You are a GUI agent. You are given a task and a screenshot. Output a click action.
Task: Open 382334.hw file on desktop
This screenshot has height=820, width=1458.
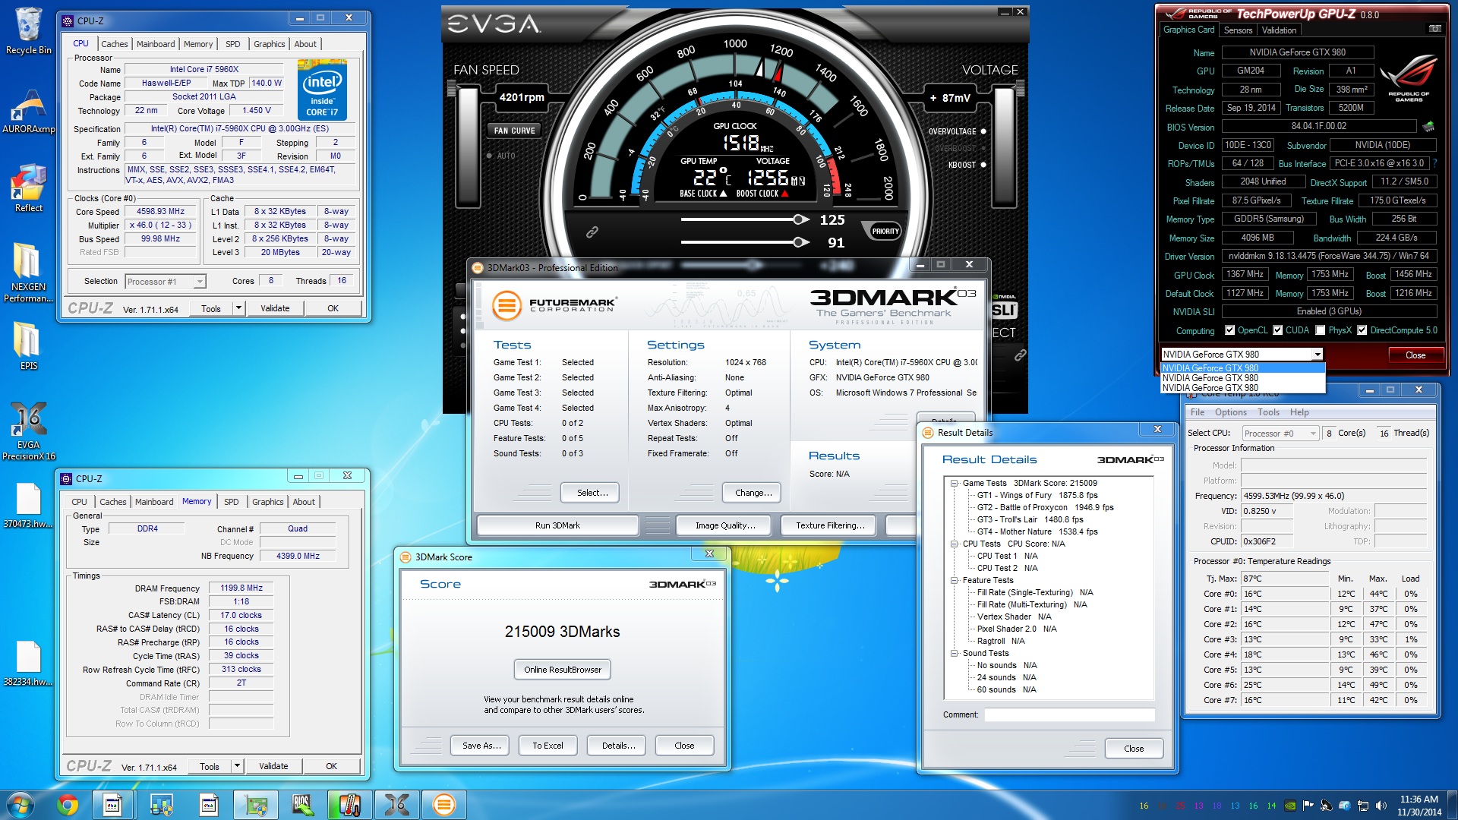tap(28, 664)
